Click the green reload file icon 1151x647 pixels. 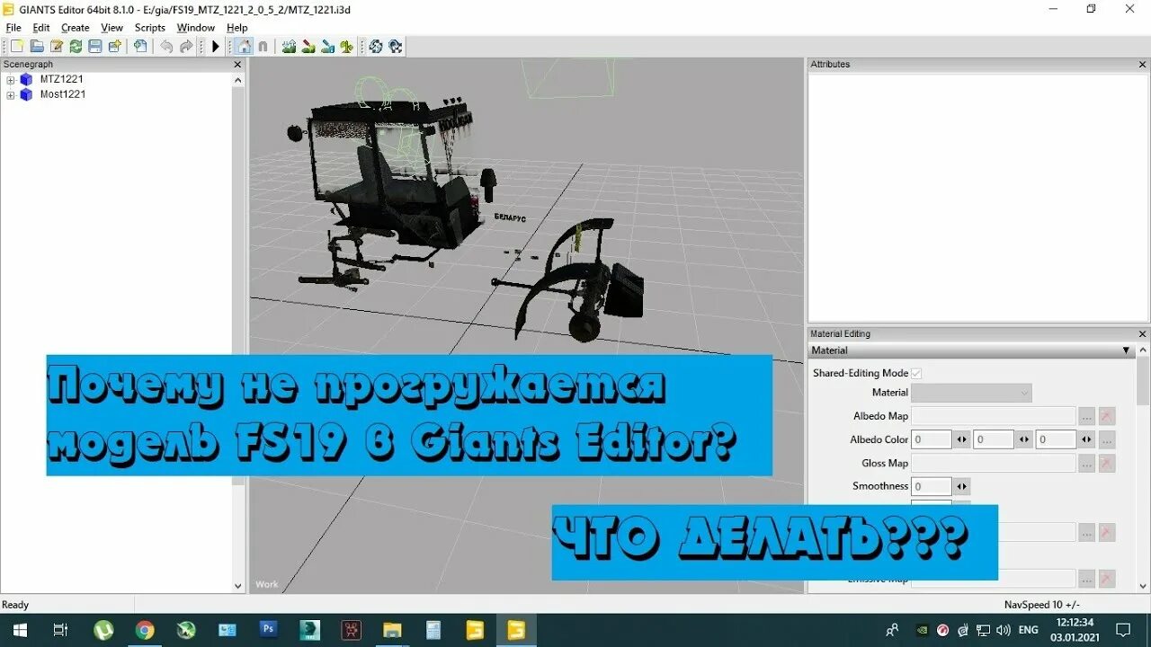click(x=76, y=47)
